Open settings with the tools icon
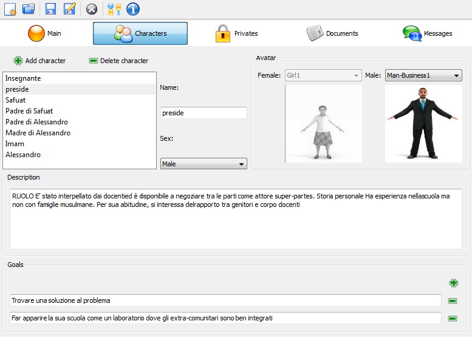Viewport: 472px width, 338px height. (x=114, y=8)
